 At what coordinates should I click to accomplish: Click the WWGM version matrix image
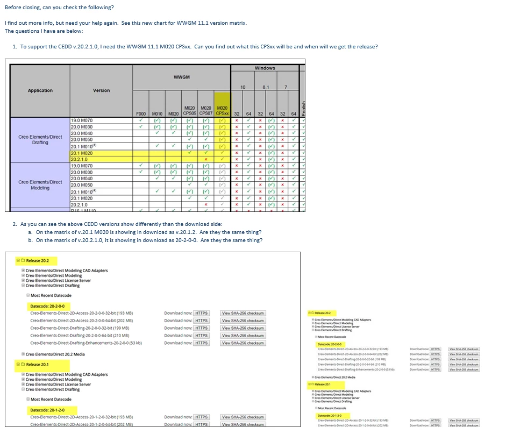click(155, 135)
